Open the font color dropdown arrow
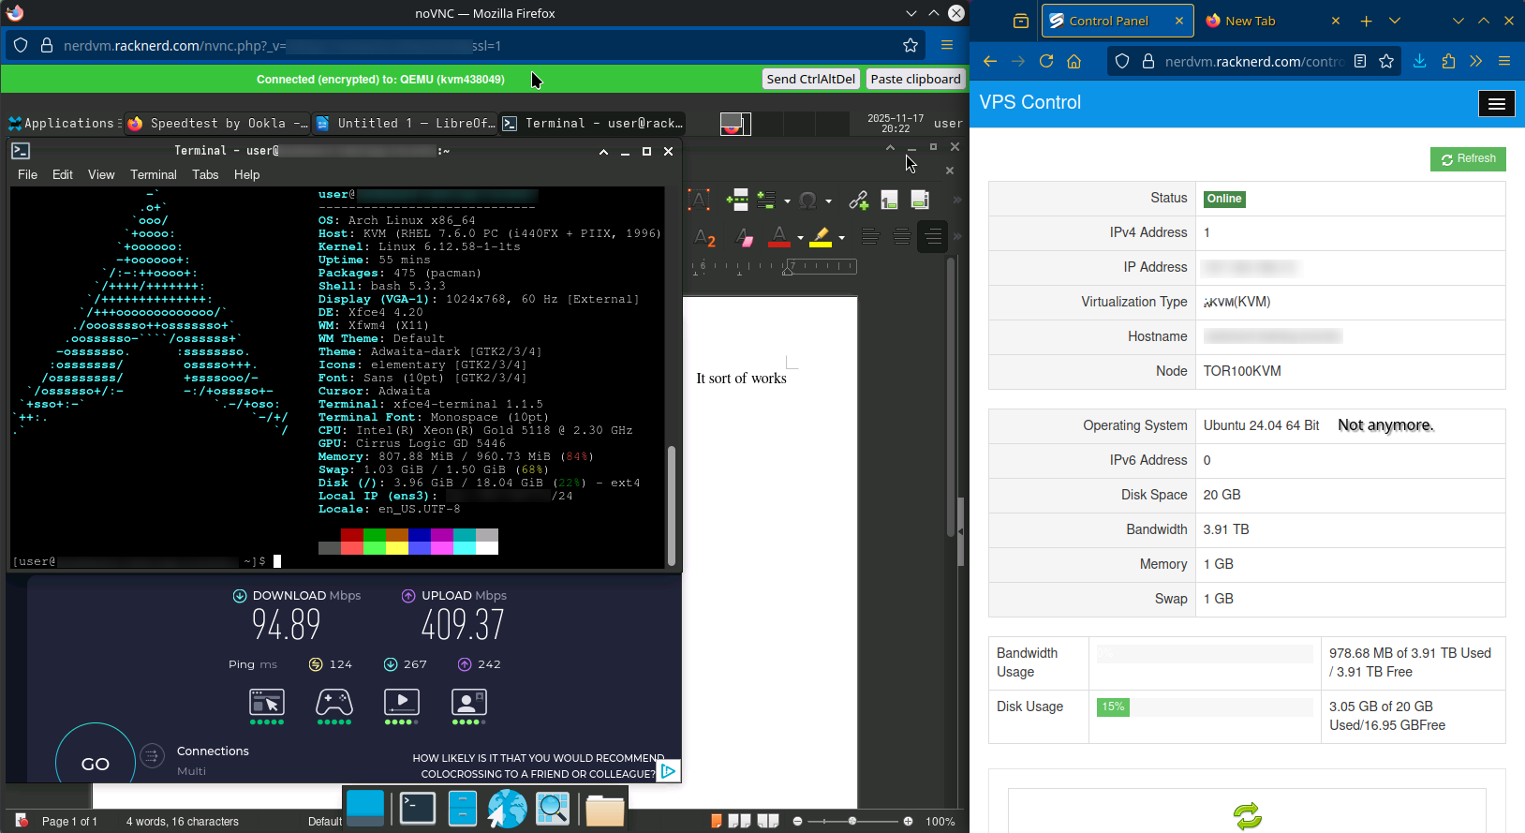Viewport: 1525px width, 833px height. 800,238
